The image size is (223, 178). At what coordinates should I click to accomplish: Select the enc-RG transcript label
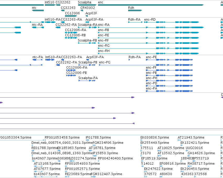(104, 46)
